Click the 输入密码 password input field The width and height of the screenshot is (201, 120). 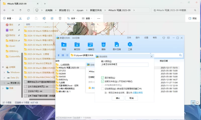point(124,65)
